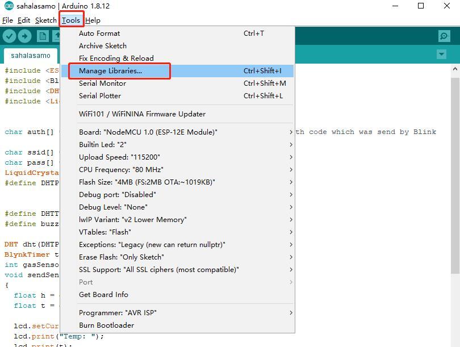
Task: Expand the Builtin Led submenu
Action: point(177,145)
